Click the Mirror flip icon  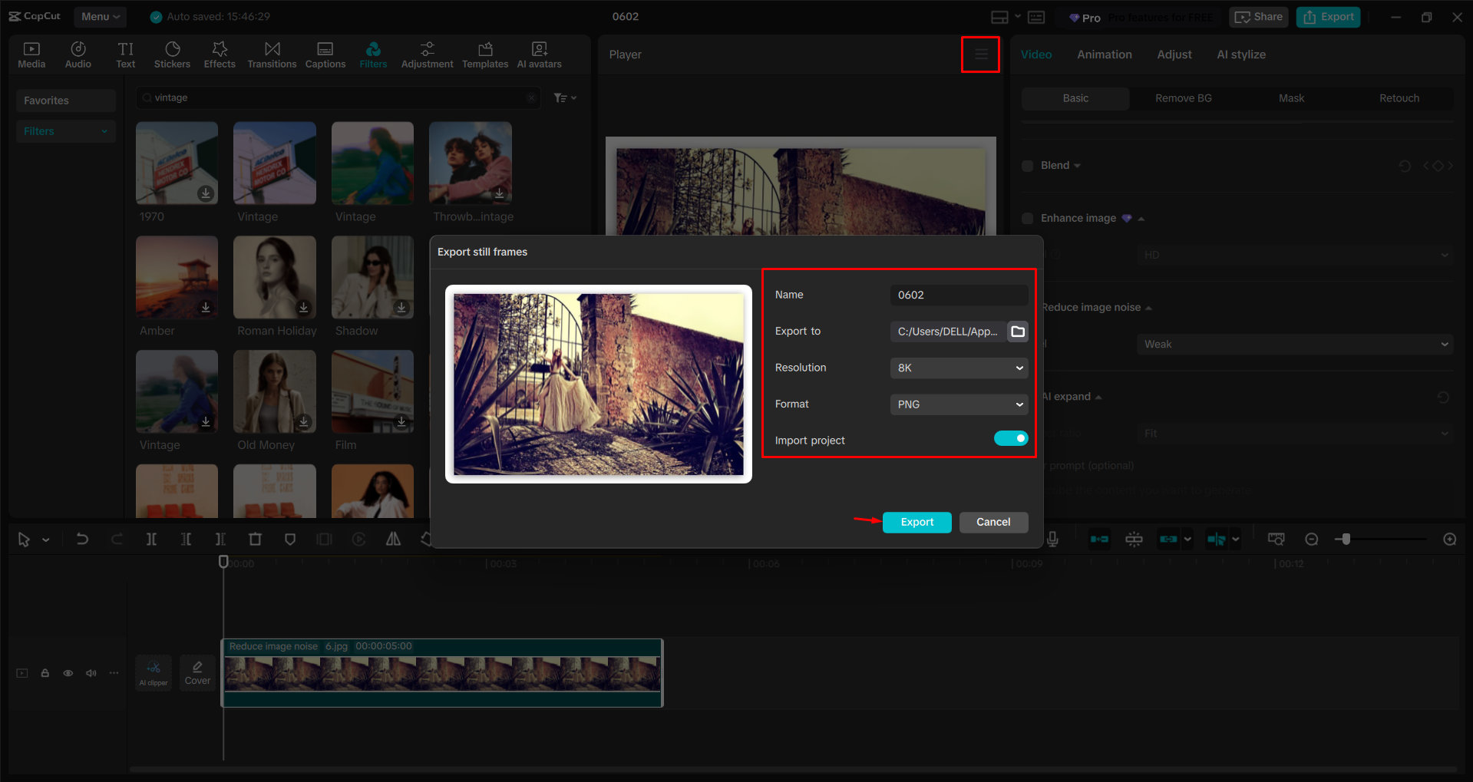click(393, 539)
